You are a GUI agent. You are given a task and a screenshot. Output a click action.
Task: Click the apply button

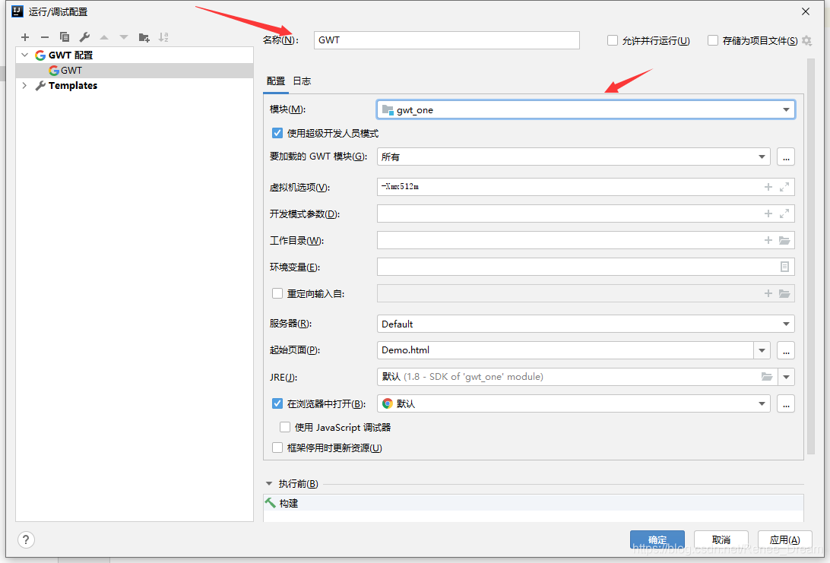(x=785, y=539)
